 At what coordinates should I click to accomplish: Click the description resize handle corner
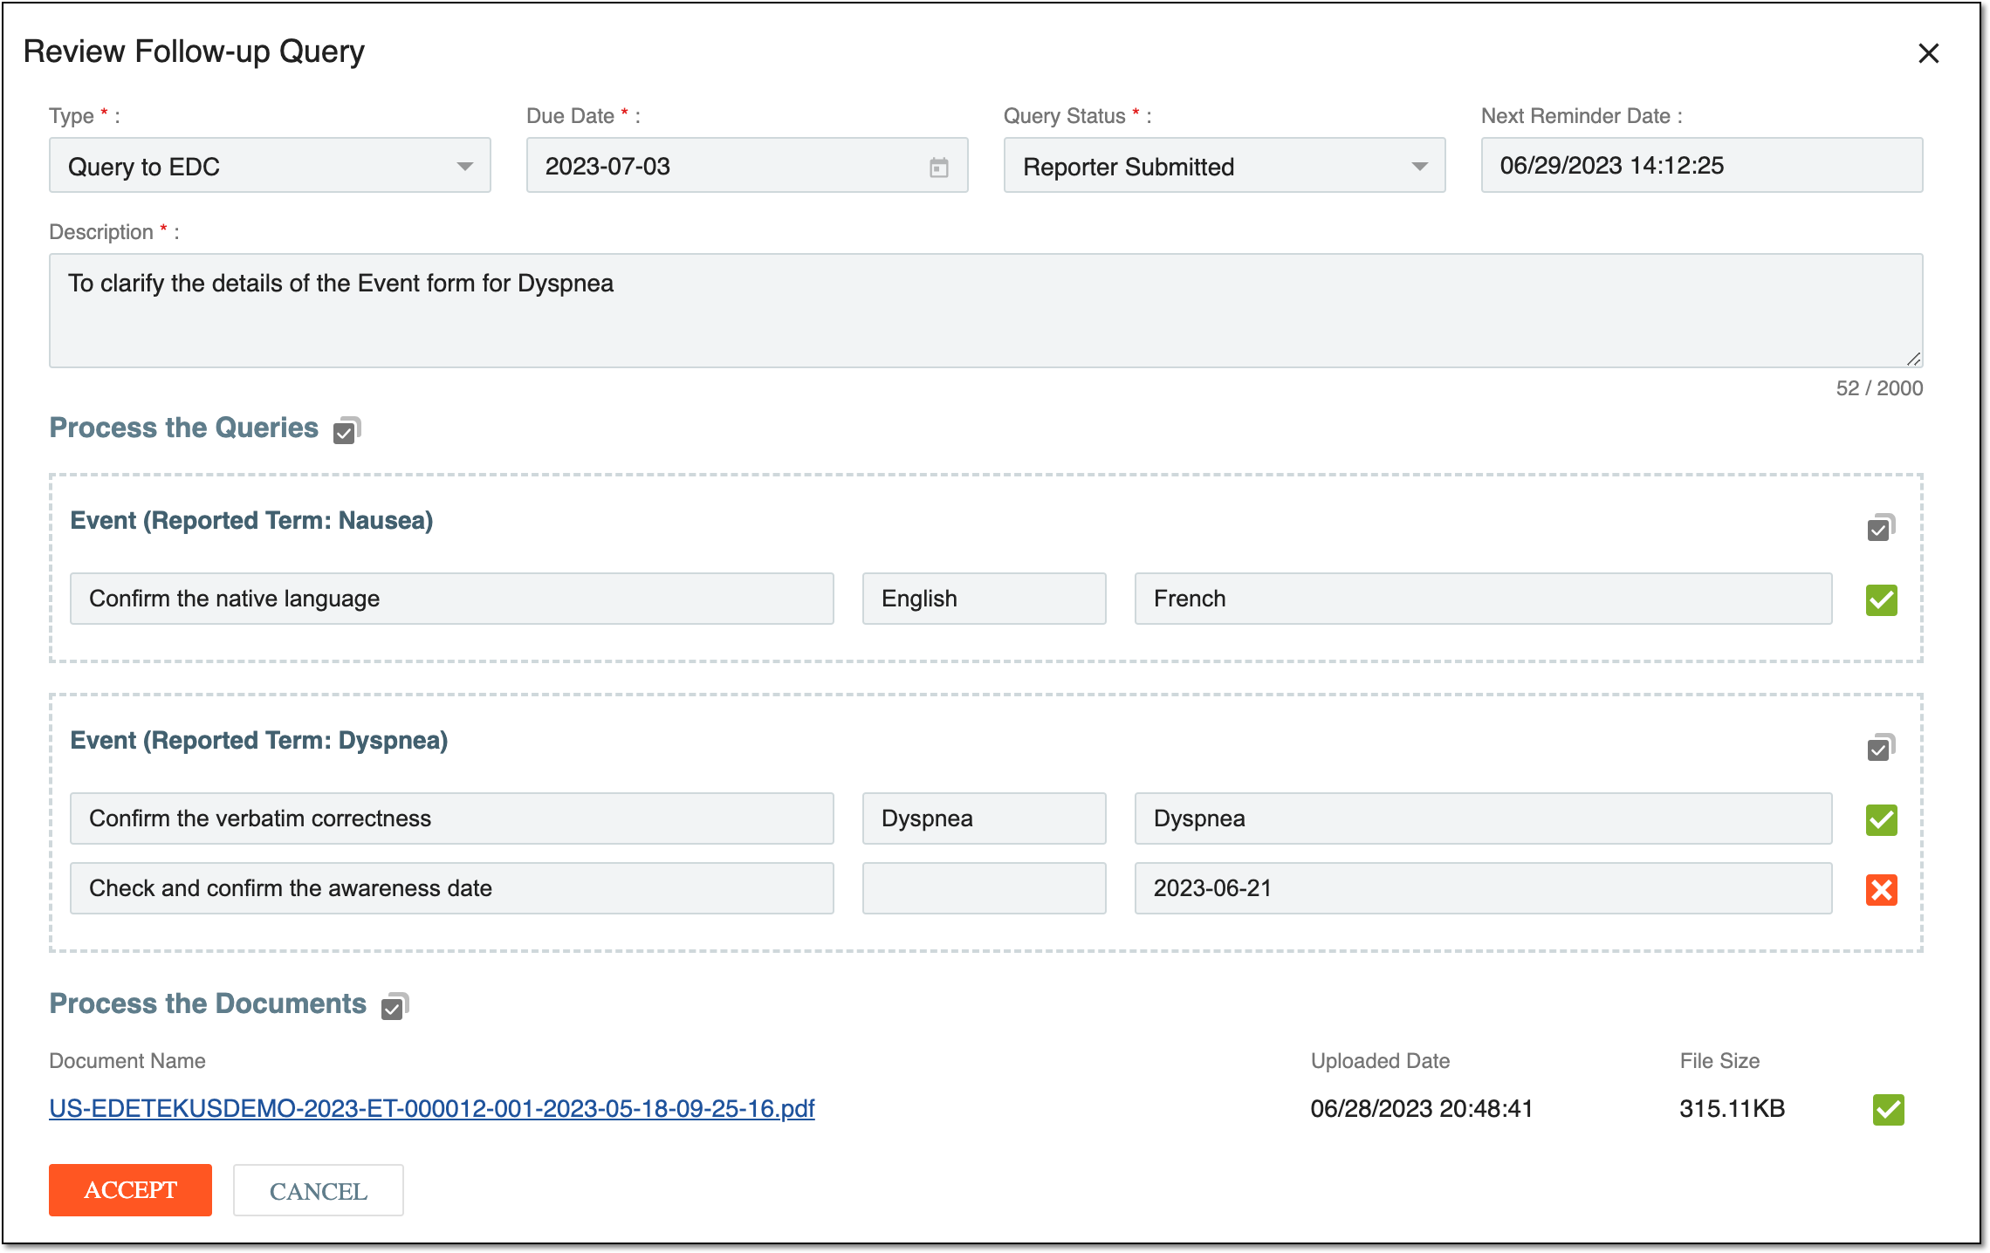tap(1913, 359)
